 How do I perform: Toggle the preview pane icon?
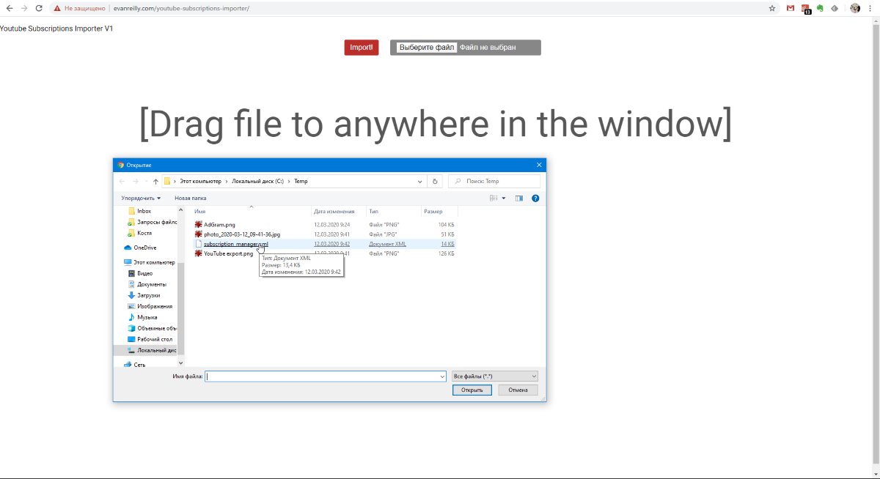point(519,198)
